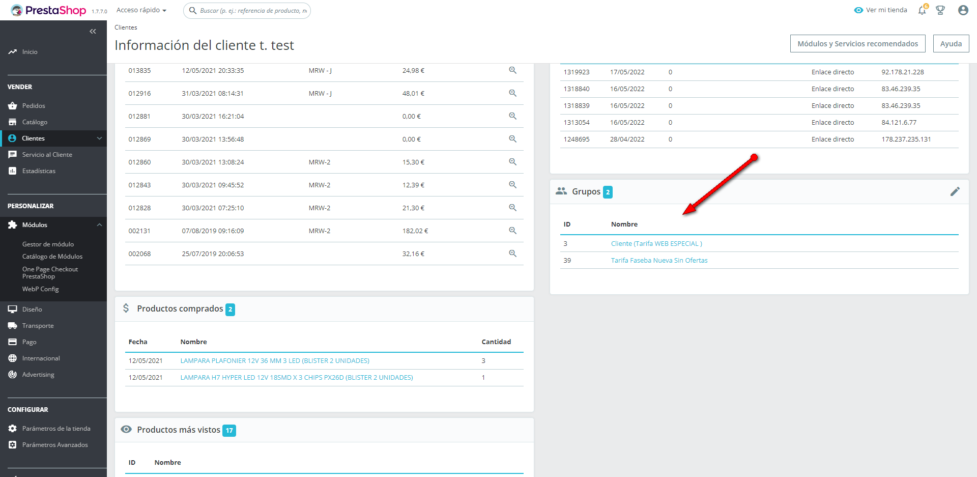977x477 pixels.
Task: Click the Catálogo store icon
Action: pos(13,122)
